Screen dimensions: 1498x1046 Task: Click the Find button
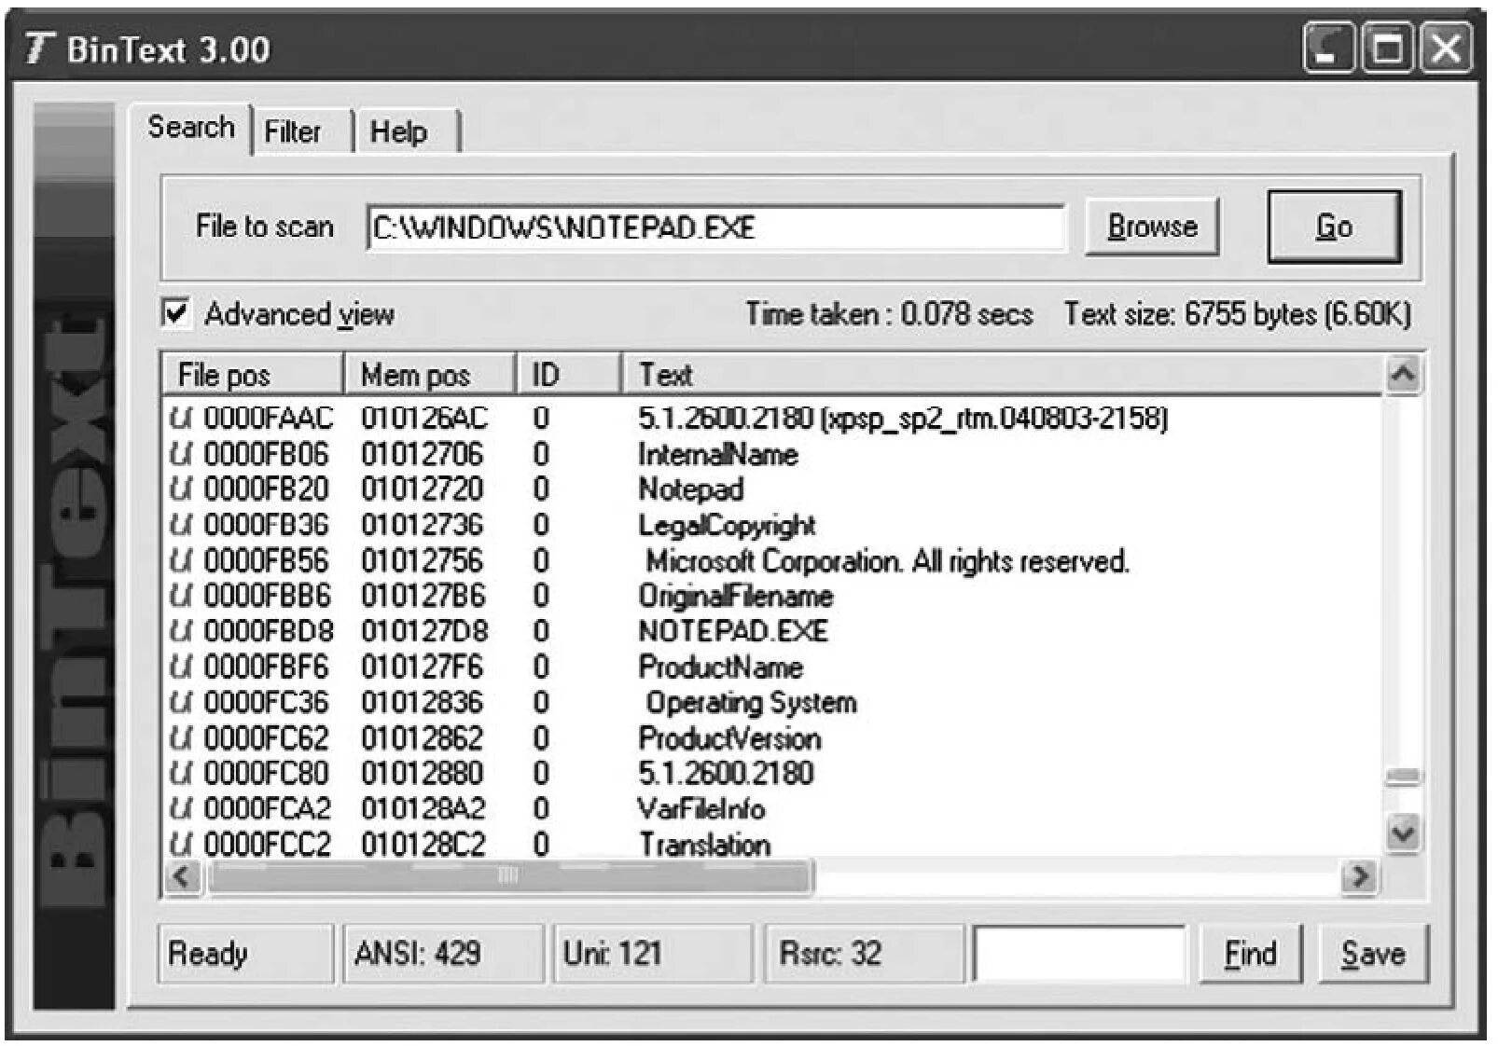[1250, 954]
